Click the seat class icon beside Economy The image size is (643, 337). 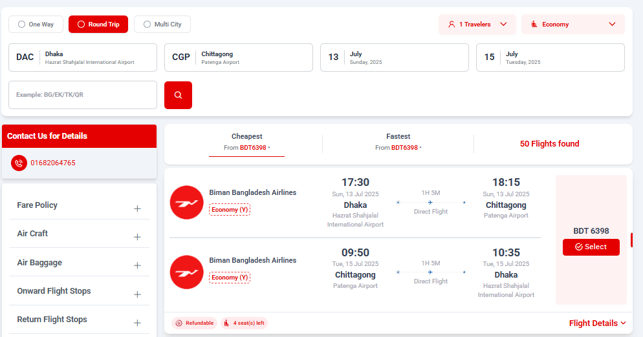tap(534, 25)
